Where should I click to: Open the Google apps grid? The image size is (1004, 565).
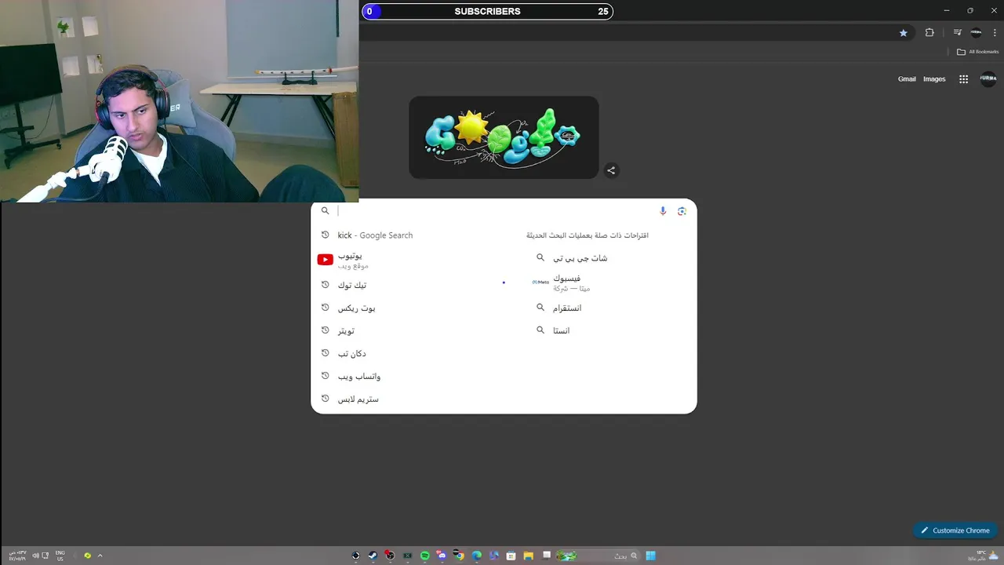pyautogui.click(x=963, y=78)
